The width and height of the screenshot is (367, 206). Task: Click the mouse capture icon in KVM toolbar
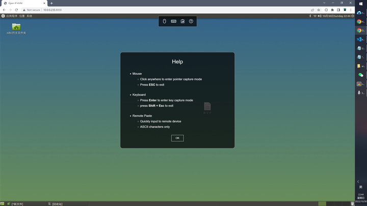point(165,21)
